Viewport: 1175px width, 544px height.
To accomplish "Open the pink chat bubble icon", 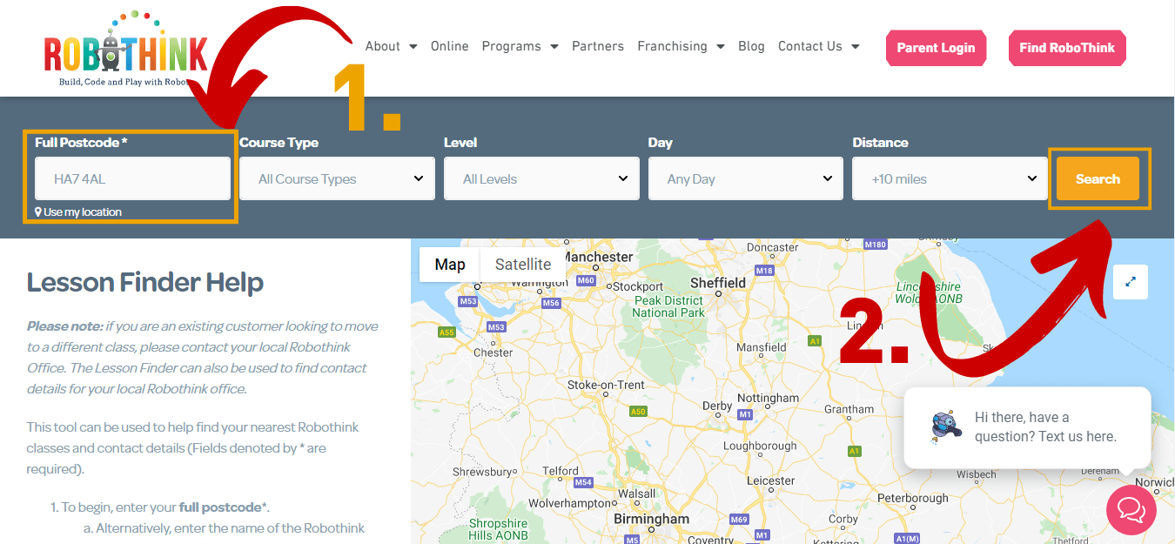I will [1131, 510].
